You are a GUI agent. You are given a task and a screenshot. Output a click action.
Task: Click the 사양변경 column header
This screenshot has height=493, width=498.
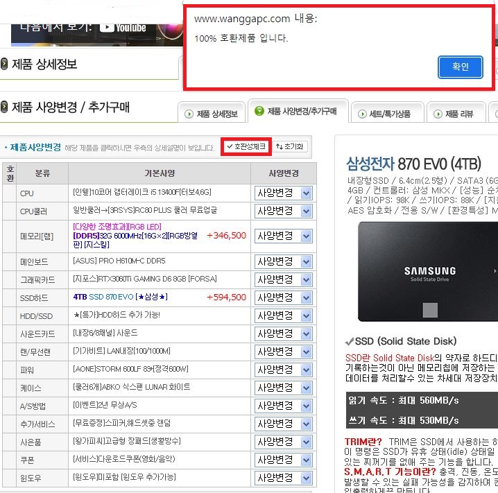pyautogui.click(x=284, y=173)
